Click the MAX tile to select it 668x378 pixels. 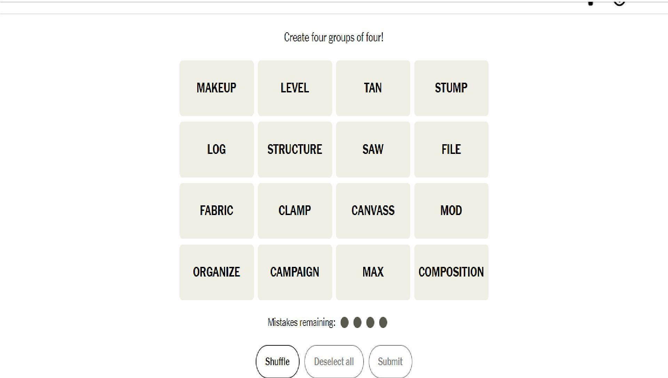pos(373,272)
